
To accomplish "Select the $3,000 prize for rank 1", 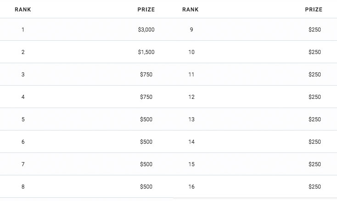I will (x=146, y=30).
